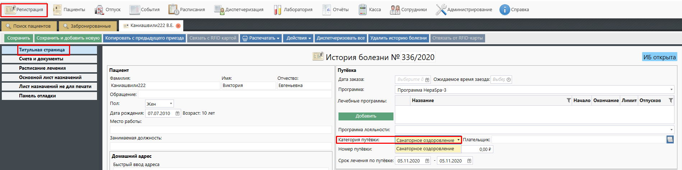682x170 pixels.
Task: Open the Отчёты chart icon
Action: coord(326,10)
